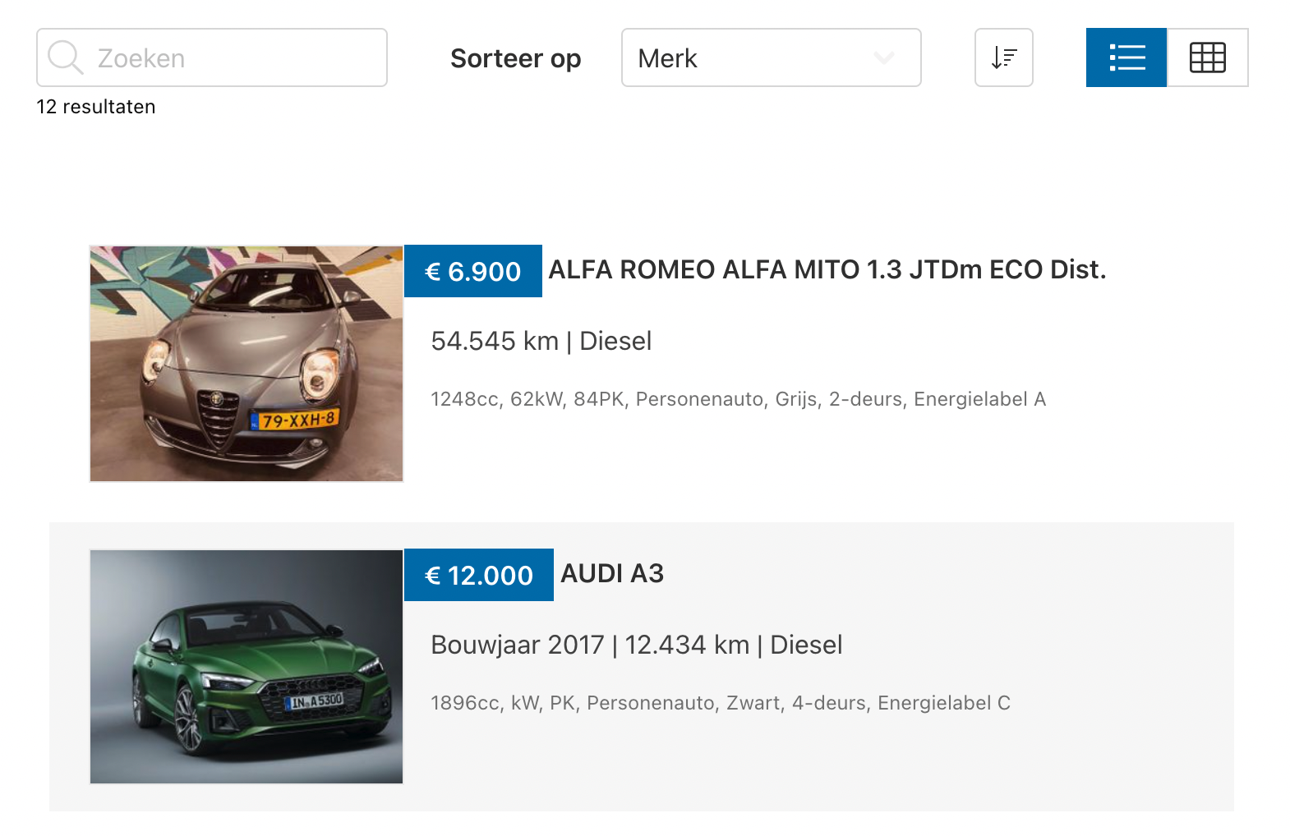Open the AUDI A3 listing title
Screen dimensions: 1290x836
click(x=612, y=574)
